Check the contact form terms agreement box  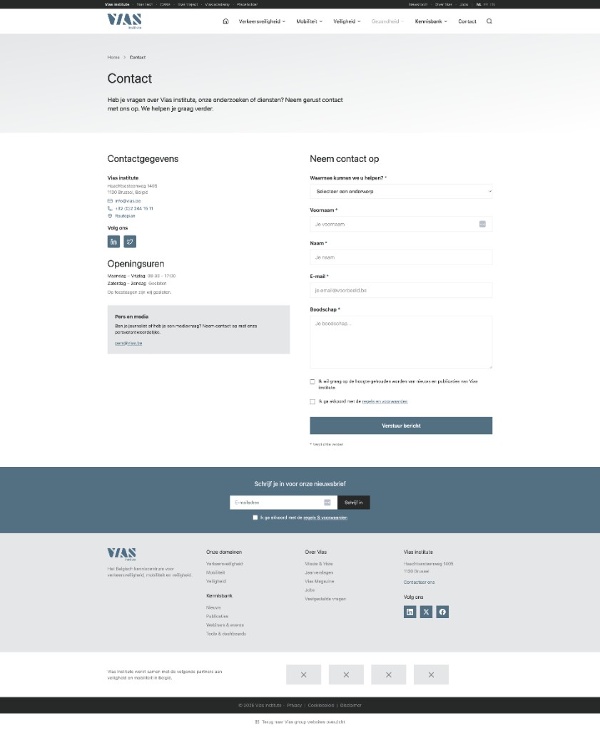312,402
